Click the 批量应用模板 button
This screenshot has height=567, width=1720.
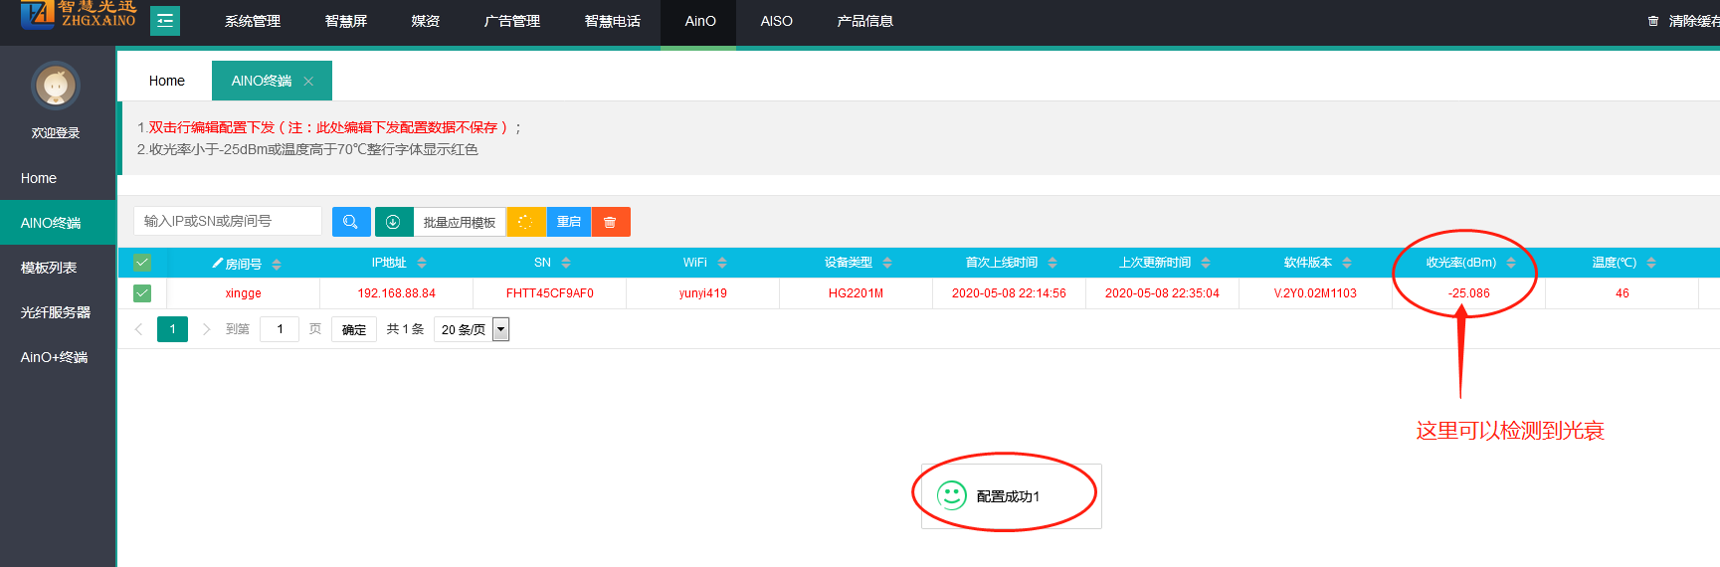click(459, 222)
